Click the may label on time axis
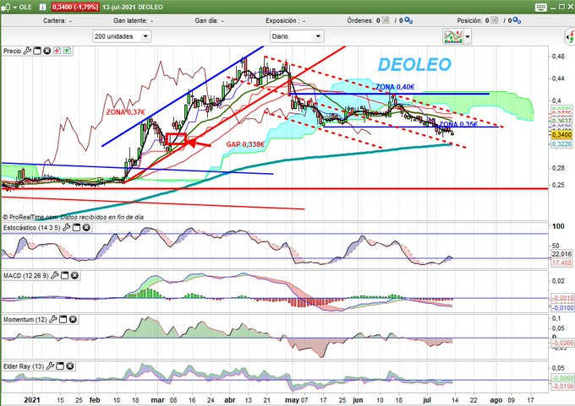 coord(292,400)
